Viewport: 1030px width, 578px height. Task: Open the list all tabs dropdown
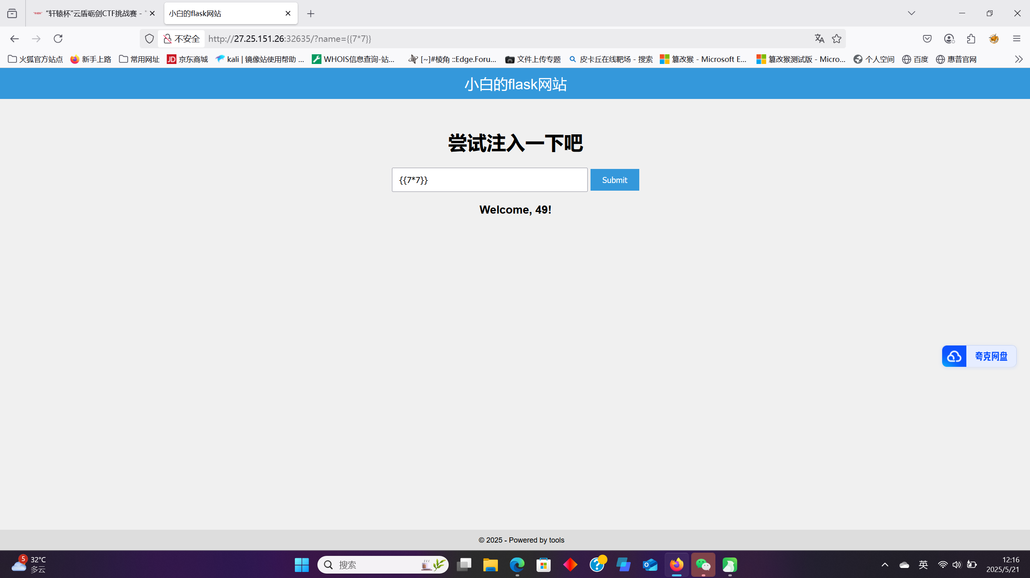[x=912, y=13]
